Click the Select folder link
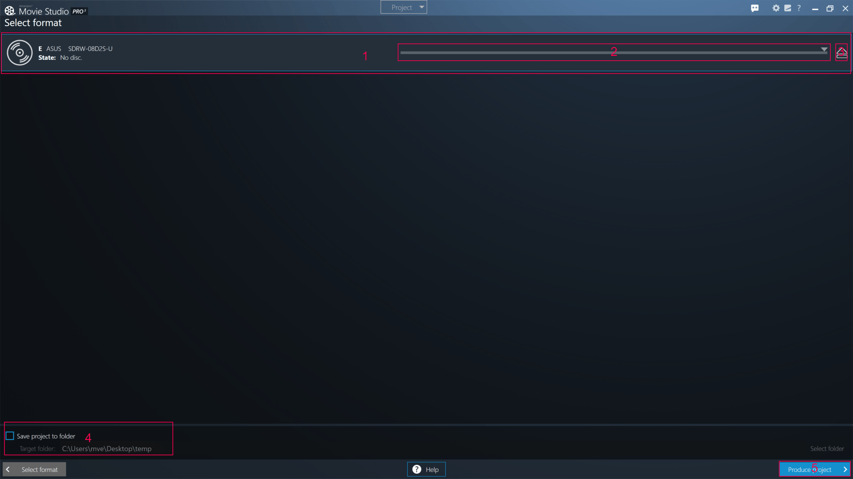Screen dimensions: 853x479 coord(827,448)
